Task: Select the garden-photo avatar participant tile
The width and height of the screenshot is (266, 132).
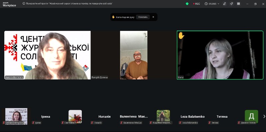Action: pyautogui.click(x=163, y=117)
